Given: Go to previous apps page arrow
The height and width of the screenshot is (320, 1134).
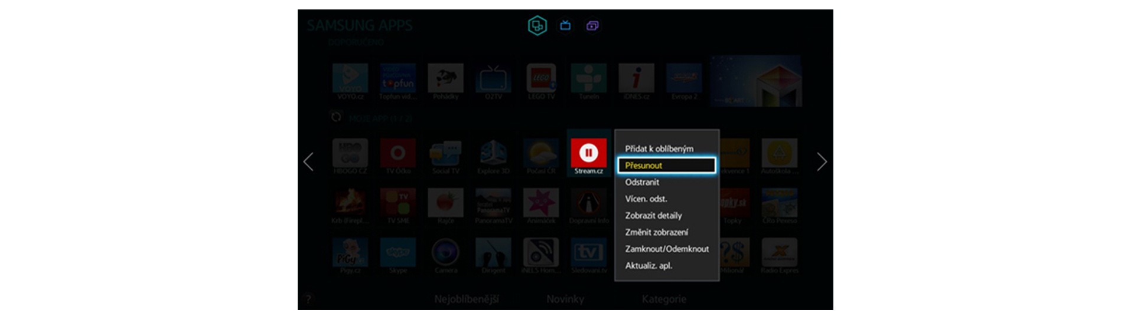Looking at the screenshot, I should (x=308, y=161).
